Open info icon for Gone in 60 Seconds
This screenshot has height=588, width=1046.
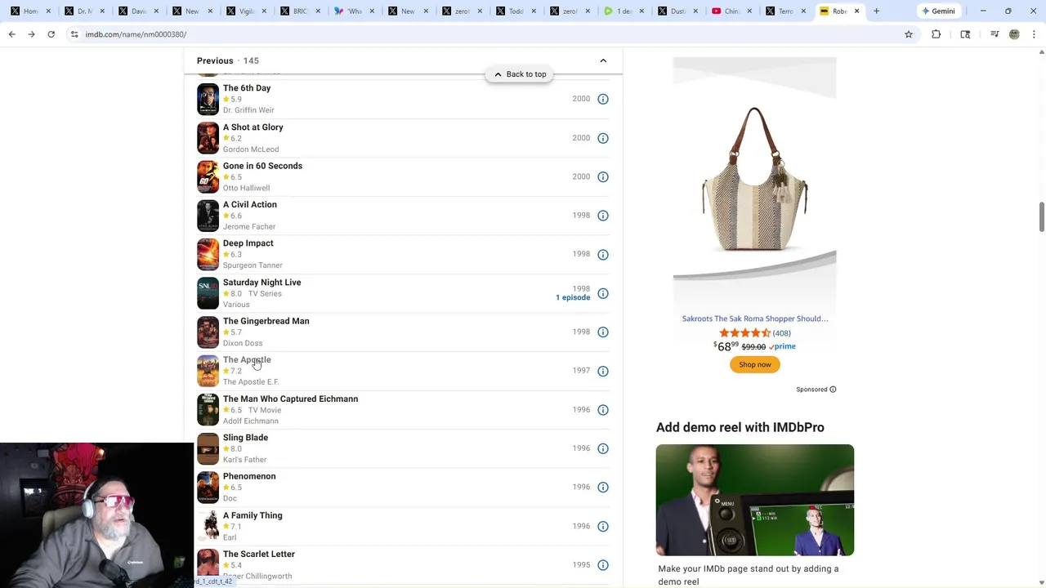(x=603, y=176)
